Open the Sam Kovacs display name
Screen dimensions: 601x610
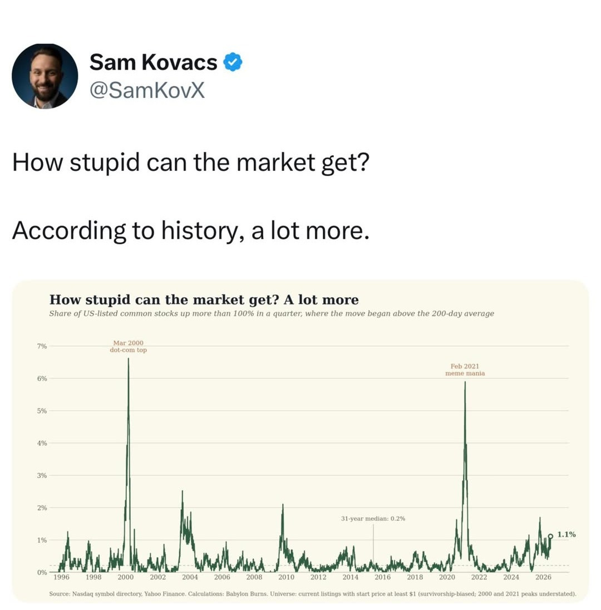153,62
